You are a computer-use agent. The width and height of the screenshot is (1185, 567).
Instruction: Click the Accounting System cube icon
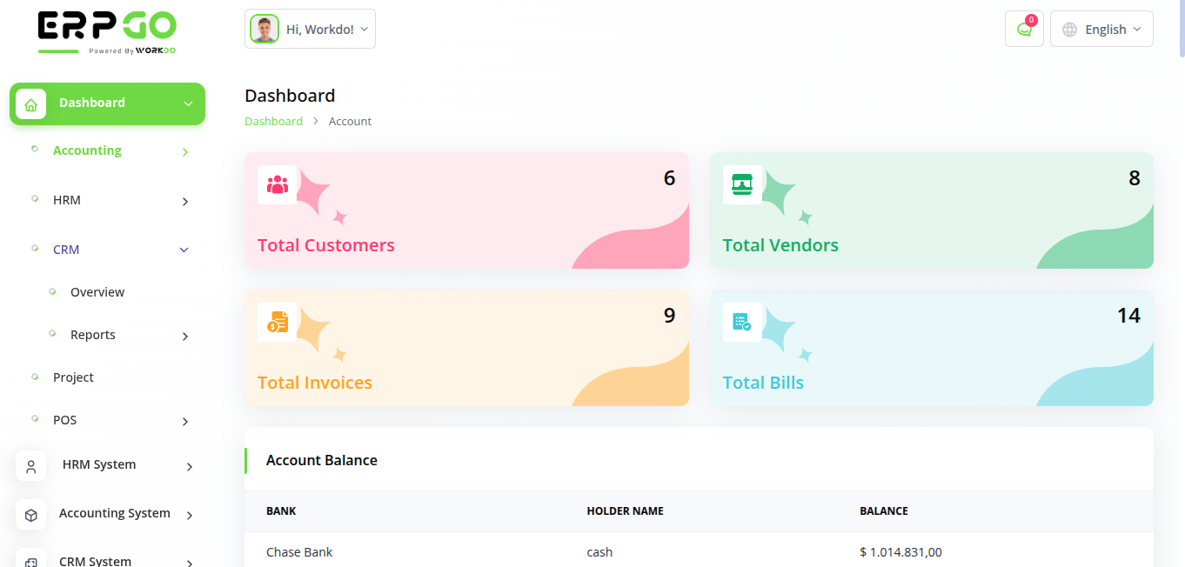point(31,515)
